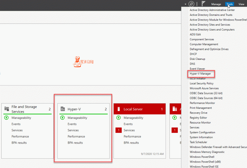Launch ADSI Edit from Tools
247x168 pixels.
195,34
